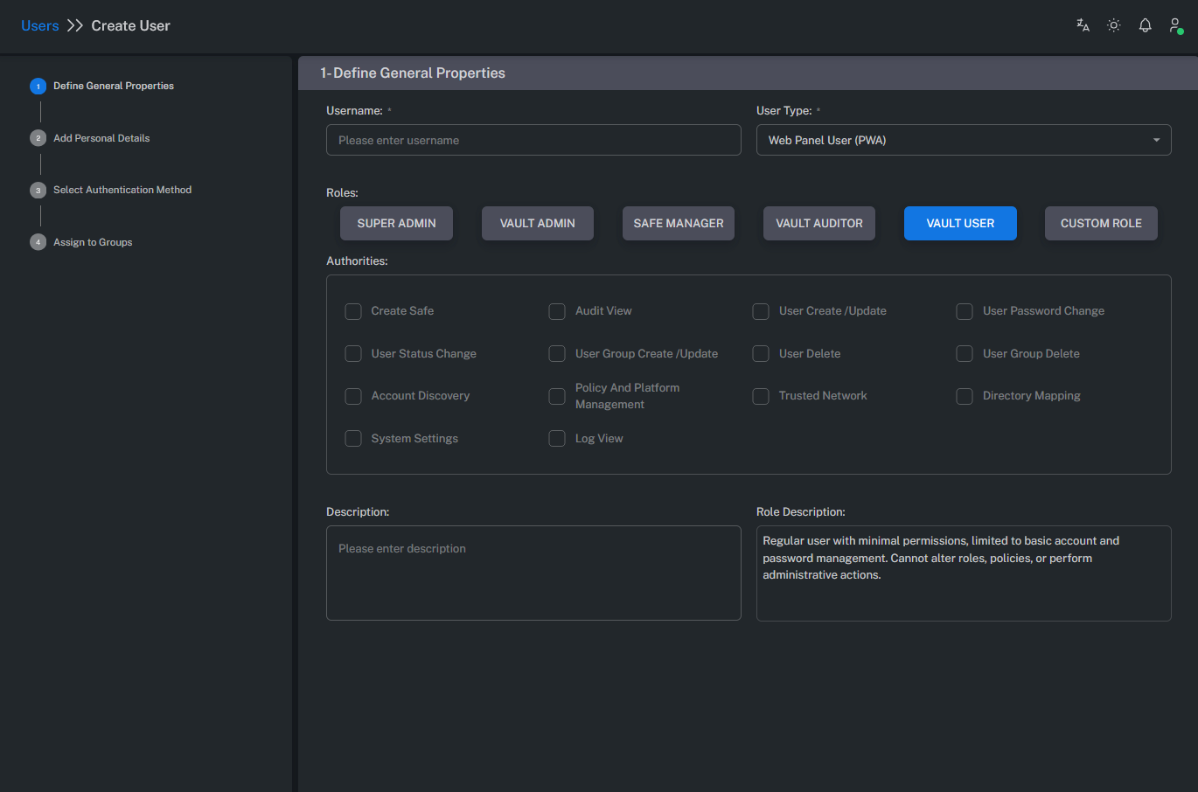
Task: Enable the Create Safe authority
Action: pyautogui.click(x=353, y=311)
